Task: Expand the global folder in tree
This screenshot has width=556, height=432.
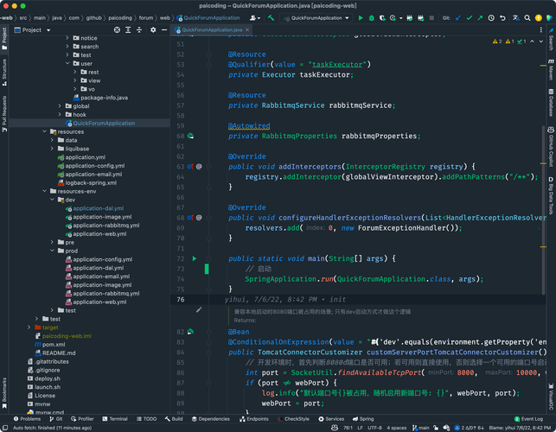Action: tap(60, 106)
